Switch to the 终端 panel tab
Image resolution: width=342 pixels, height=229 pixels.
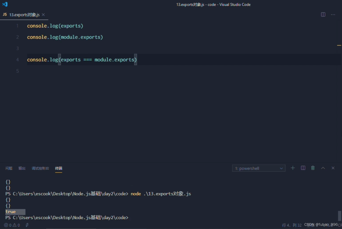59,168
